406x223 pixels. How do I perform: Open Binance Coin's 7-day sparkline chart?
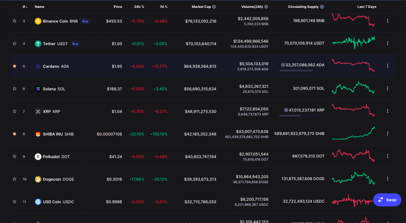353,20
